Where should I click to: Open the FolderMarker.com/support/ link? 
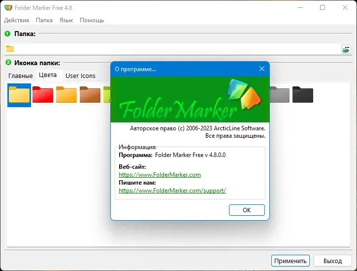coord(172,191)
